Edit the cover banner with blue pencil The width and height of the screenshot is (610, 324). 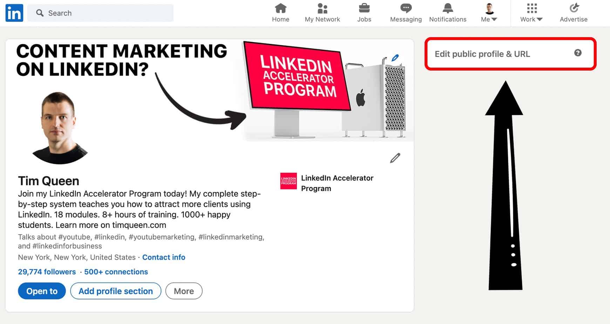395,58
